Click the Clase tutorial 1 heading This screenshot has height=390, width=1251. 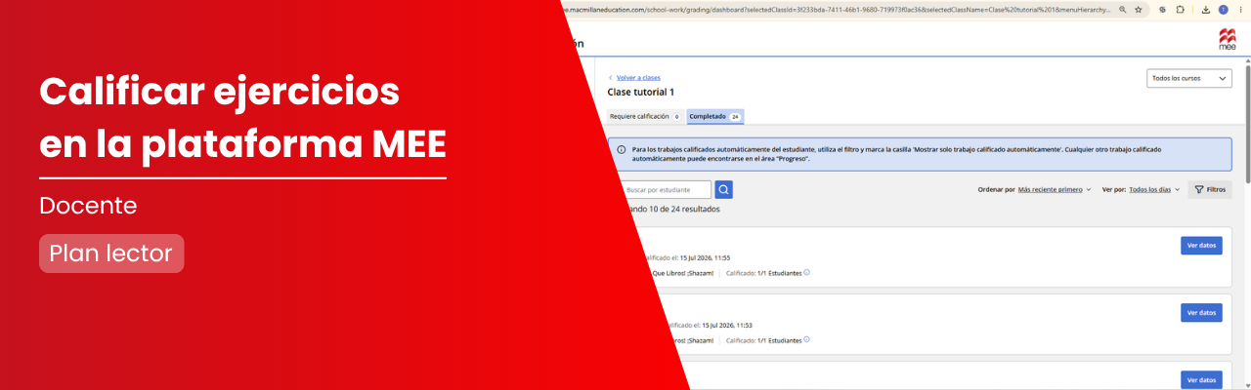641,92
